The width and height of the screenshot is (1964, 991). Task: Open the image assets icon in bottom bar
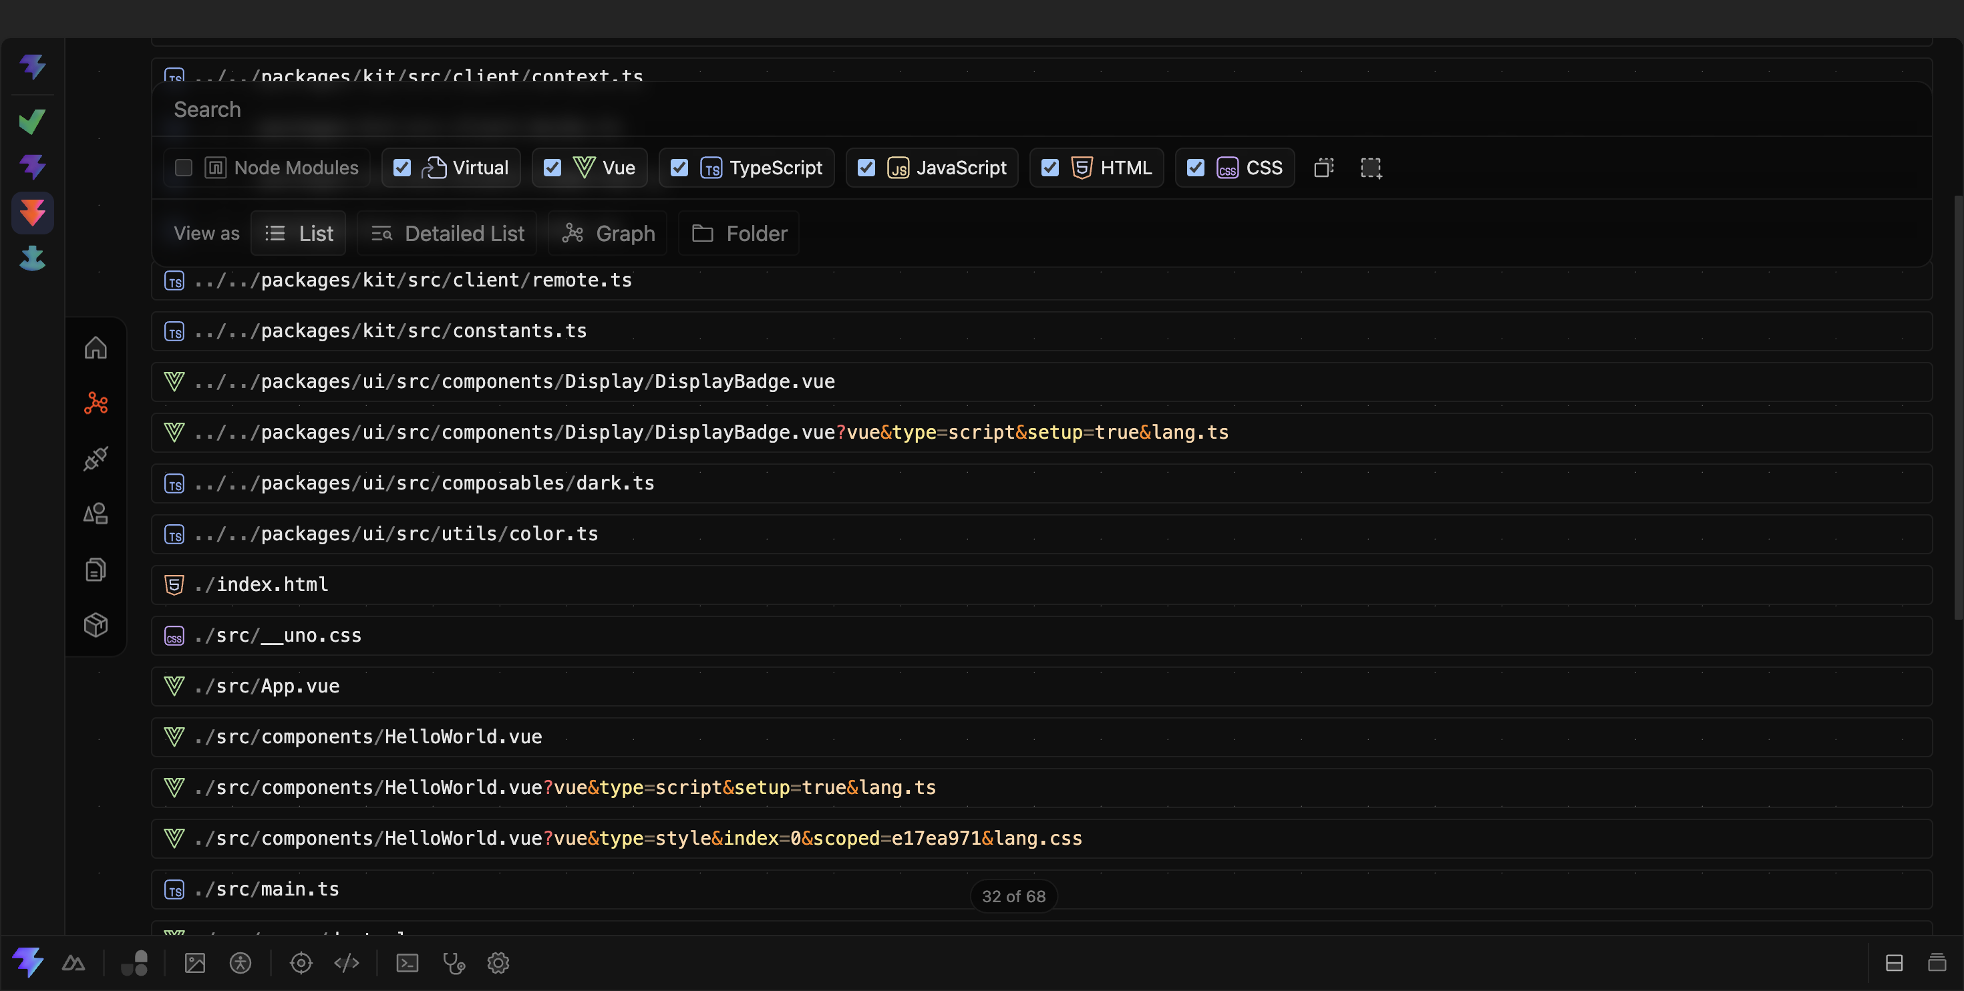click(x=195, y=963)
